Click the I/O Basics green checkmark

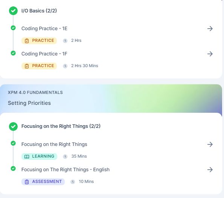click(x=13, y=11)
